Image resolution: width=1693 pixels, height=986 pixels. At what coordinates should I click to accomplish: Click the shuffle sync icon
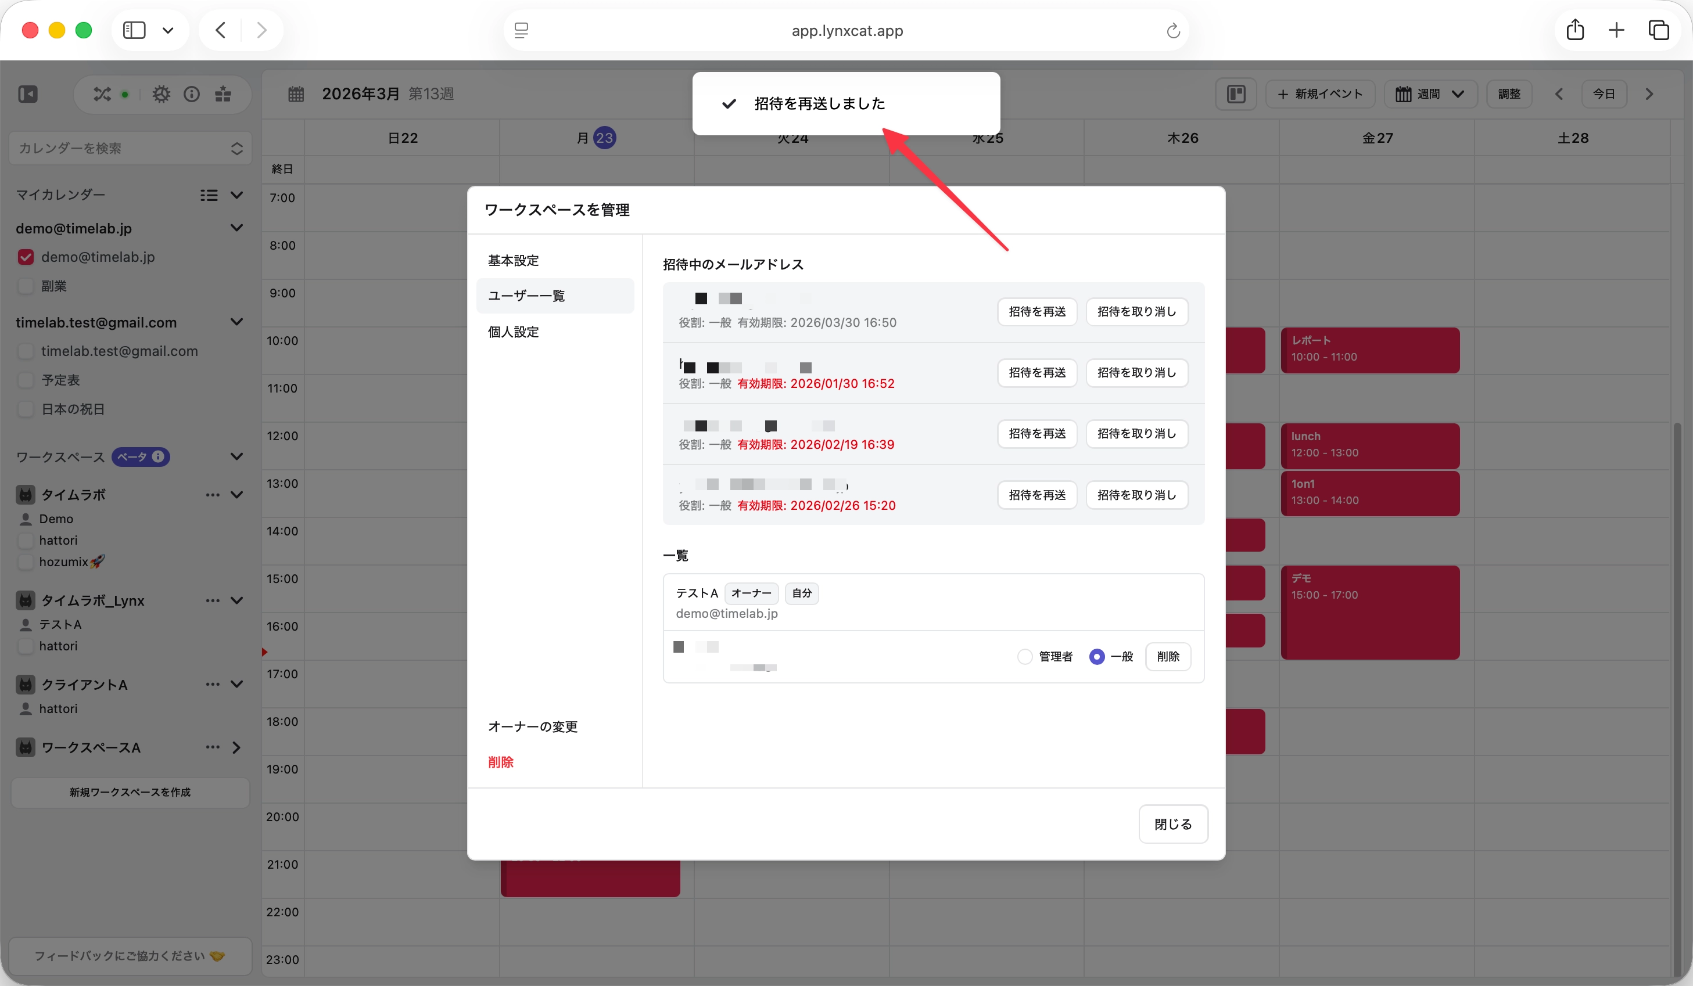pos(102,94)
